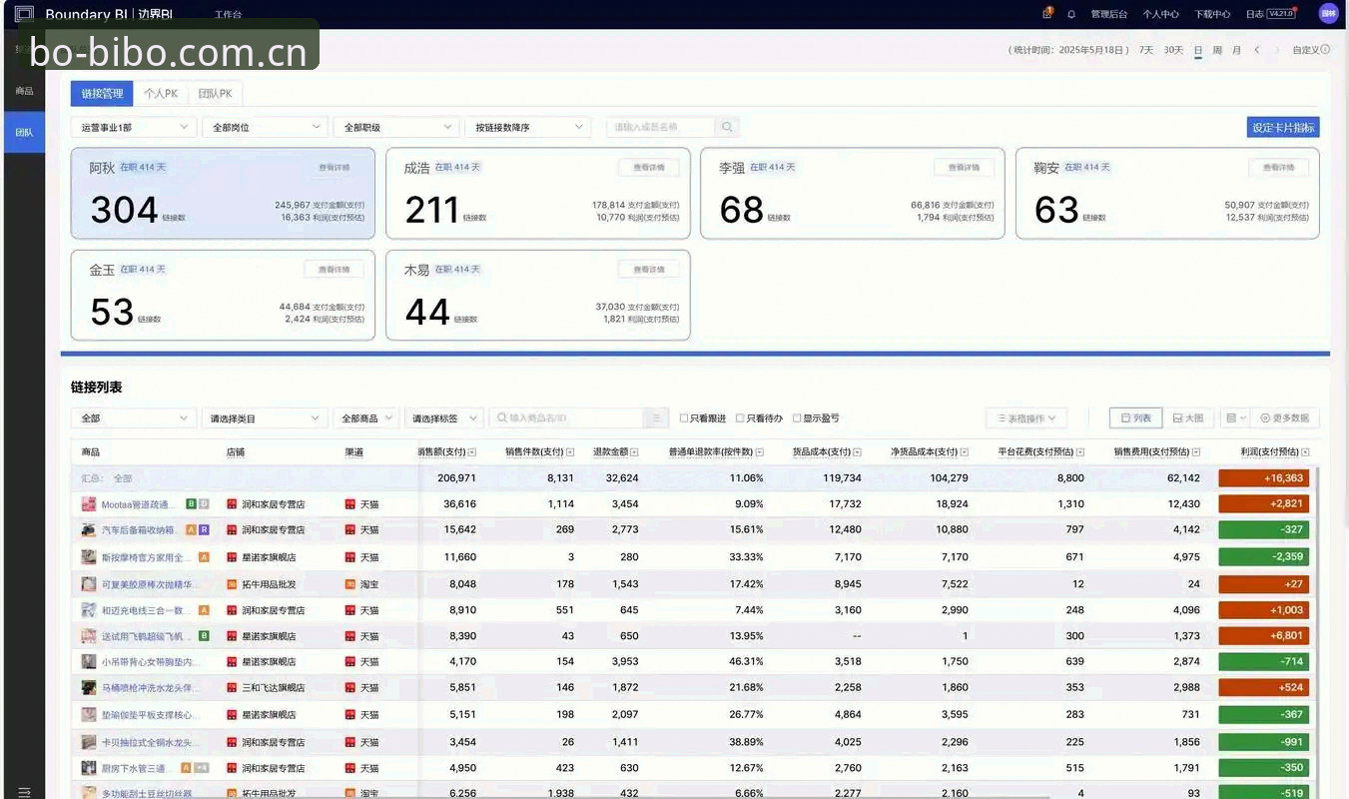The image size is (1349, 799).
Task: Click the user avatar in top bar
Action: (1328, 13)
